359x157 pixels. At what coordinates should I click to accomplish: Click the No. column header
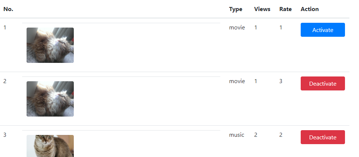(8, 9)
